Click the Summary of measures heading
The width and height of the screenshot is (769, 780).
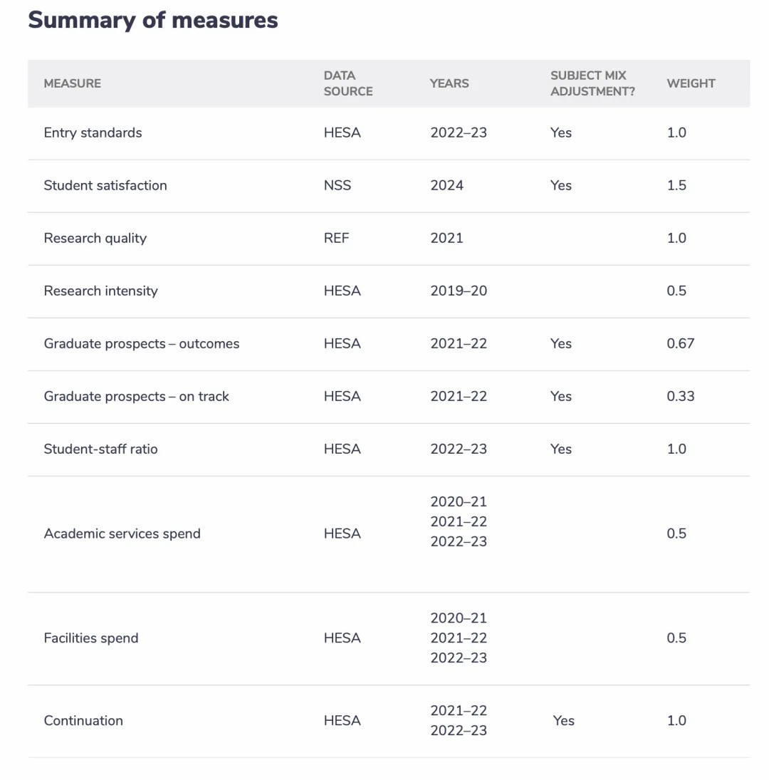coord(152,21)
